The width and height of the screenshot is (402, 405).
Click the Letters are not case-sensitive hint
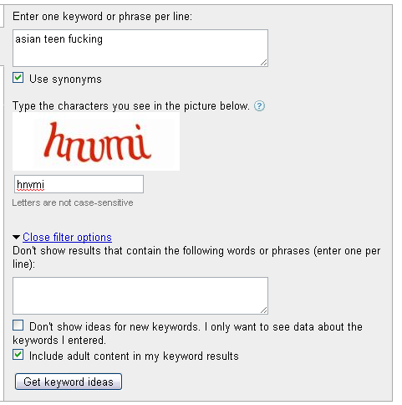73,202
